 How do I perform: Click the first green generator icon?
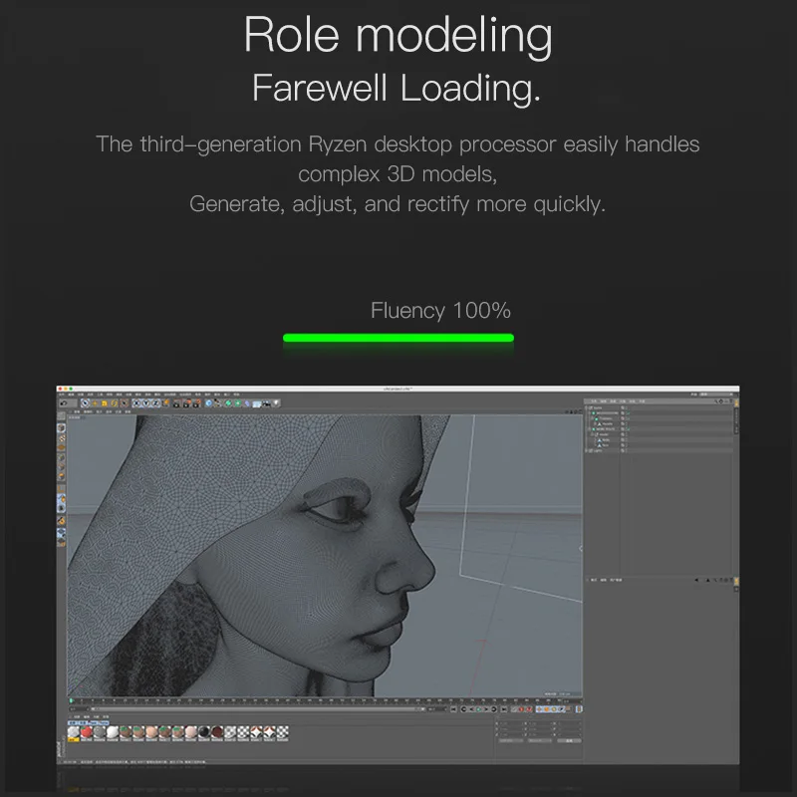pos(228,403)
